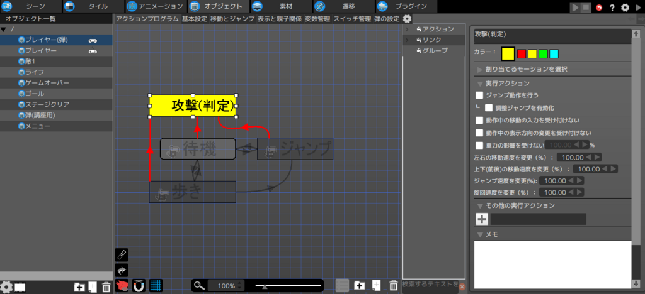The height and width of the screenshot is (294, 645).
Task: Clear search text with the red X
Action: (462, 286)
